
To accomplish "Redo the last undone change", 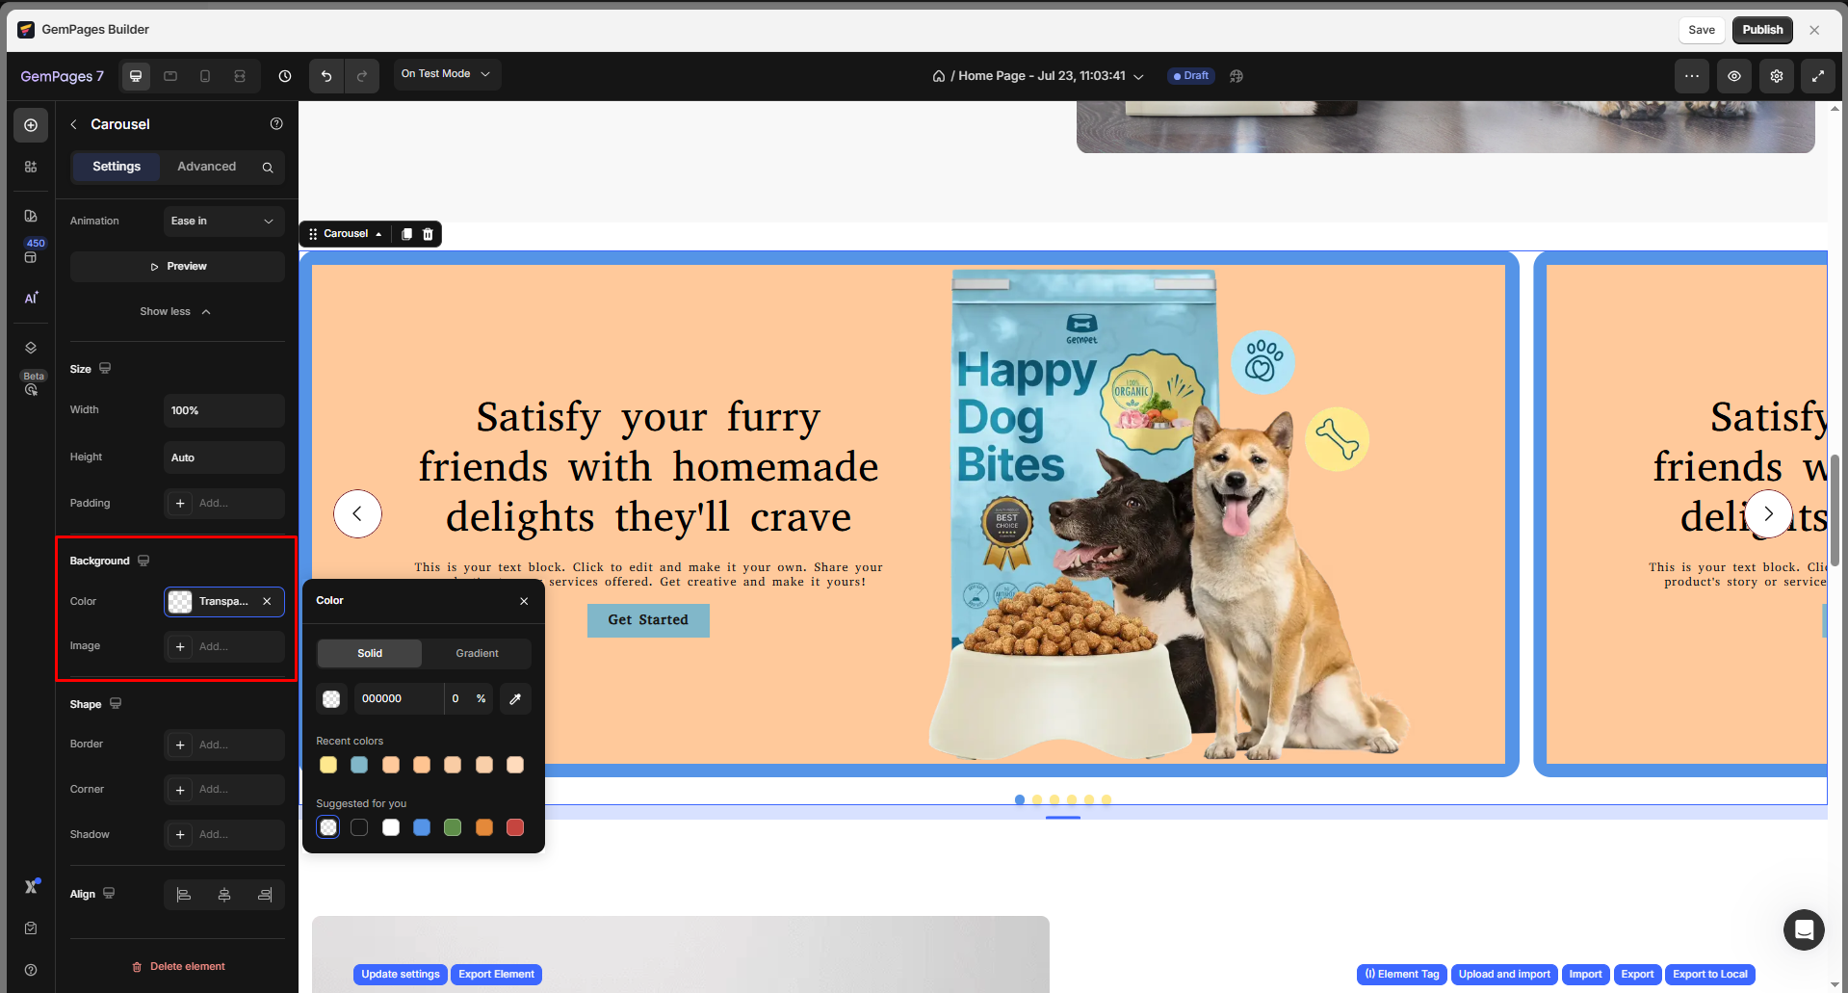I will (x=362, y=76).
